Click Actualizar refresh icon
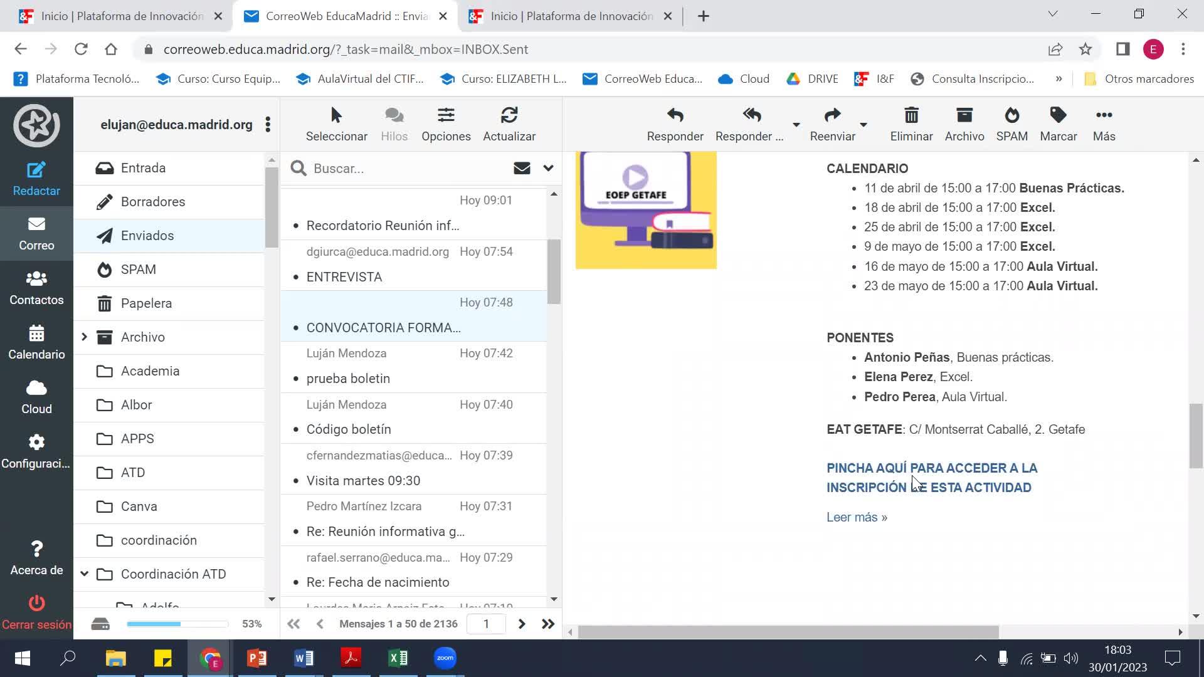1204x677 pixels. (509, 115)
